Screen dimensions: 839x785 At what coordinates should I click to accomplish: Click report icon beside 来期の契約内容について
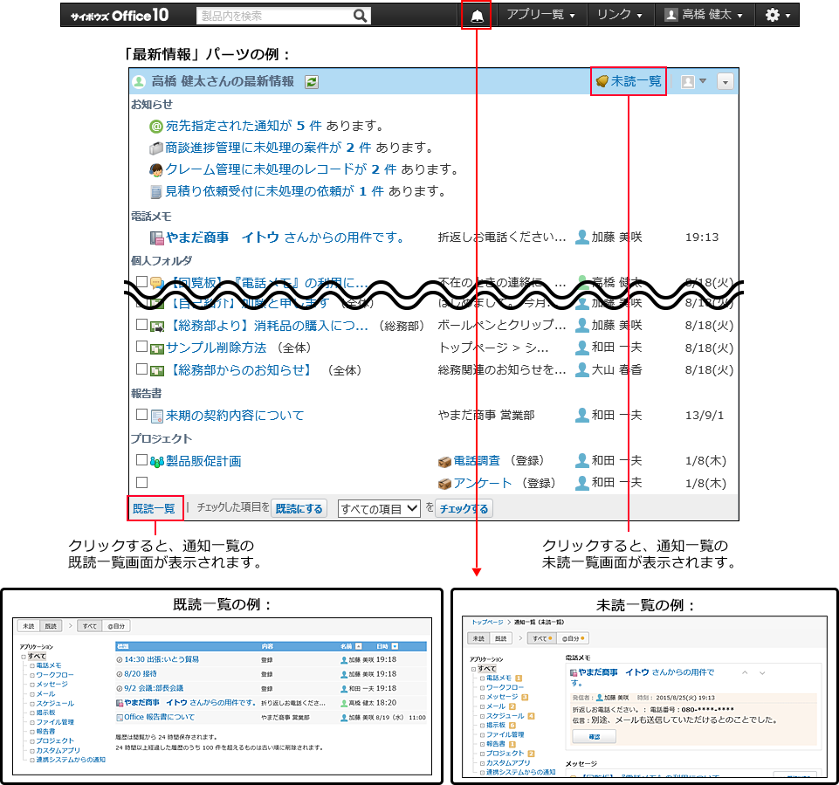coord(157,417)
